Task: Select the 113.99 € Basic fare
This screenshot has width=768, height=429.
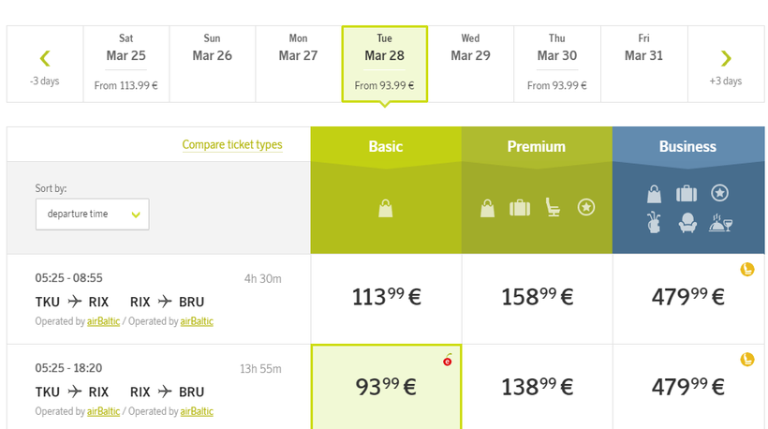Action: pyautogui.click(x=386, y=298)
